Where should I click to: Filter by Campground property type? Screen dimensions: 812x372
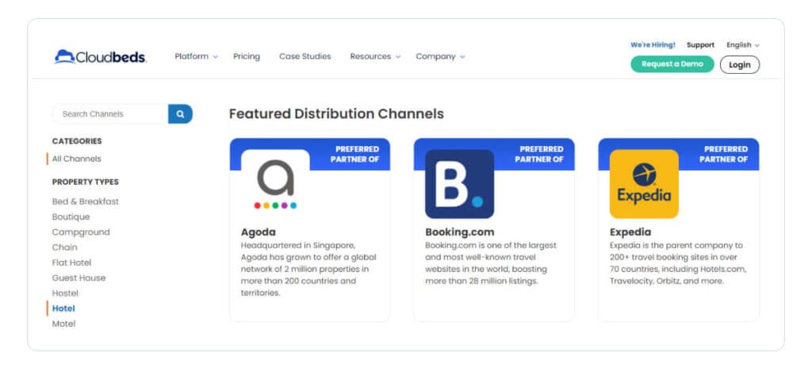81,232
